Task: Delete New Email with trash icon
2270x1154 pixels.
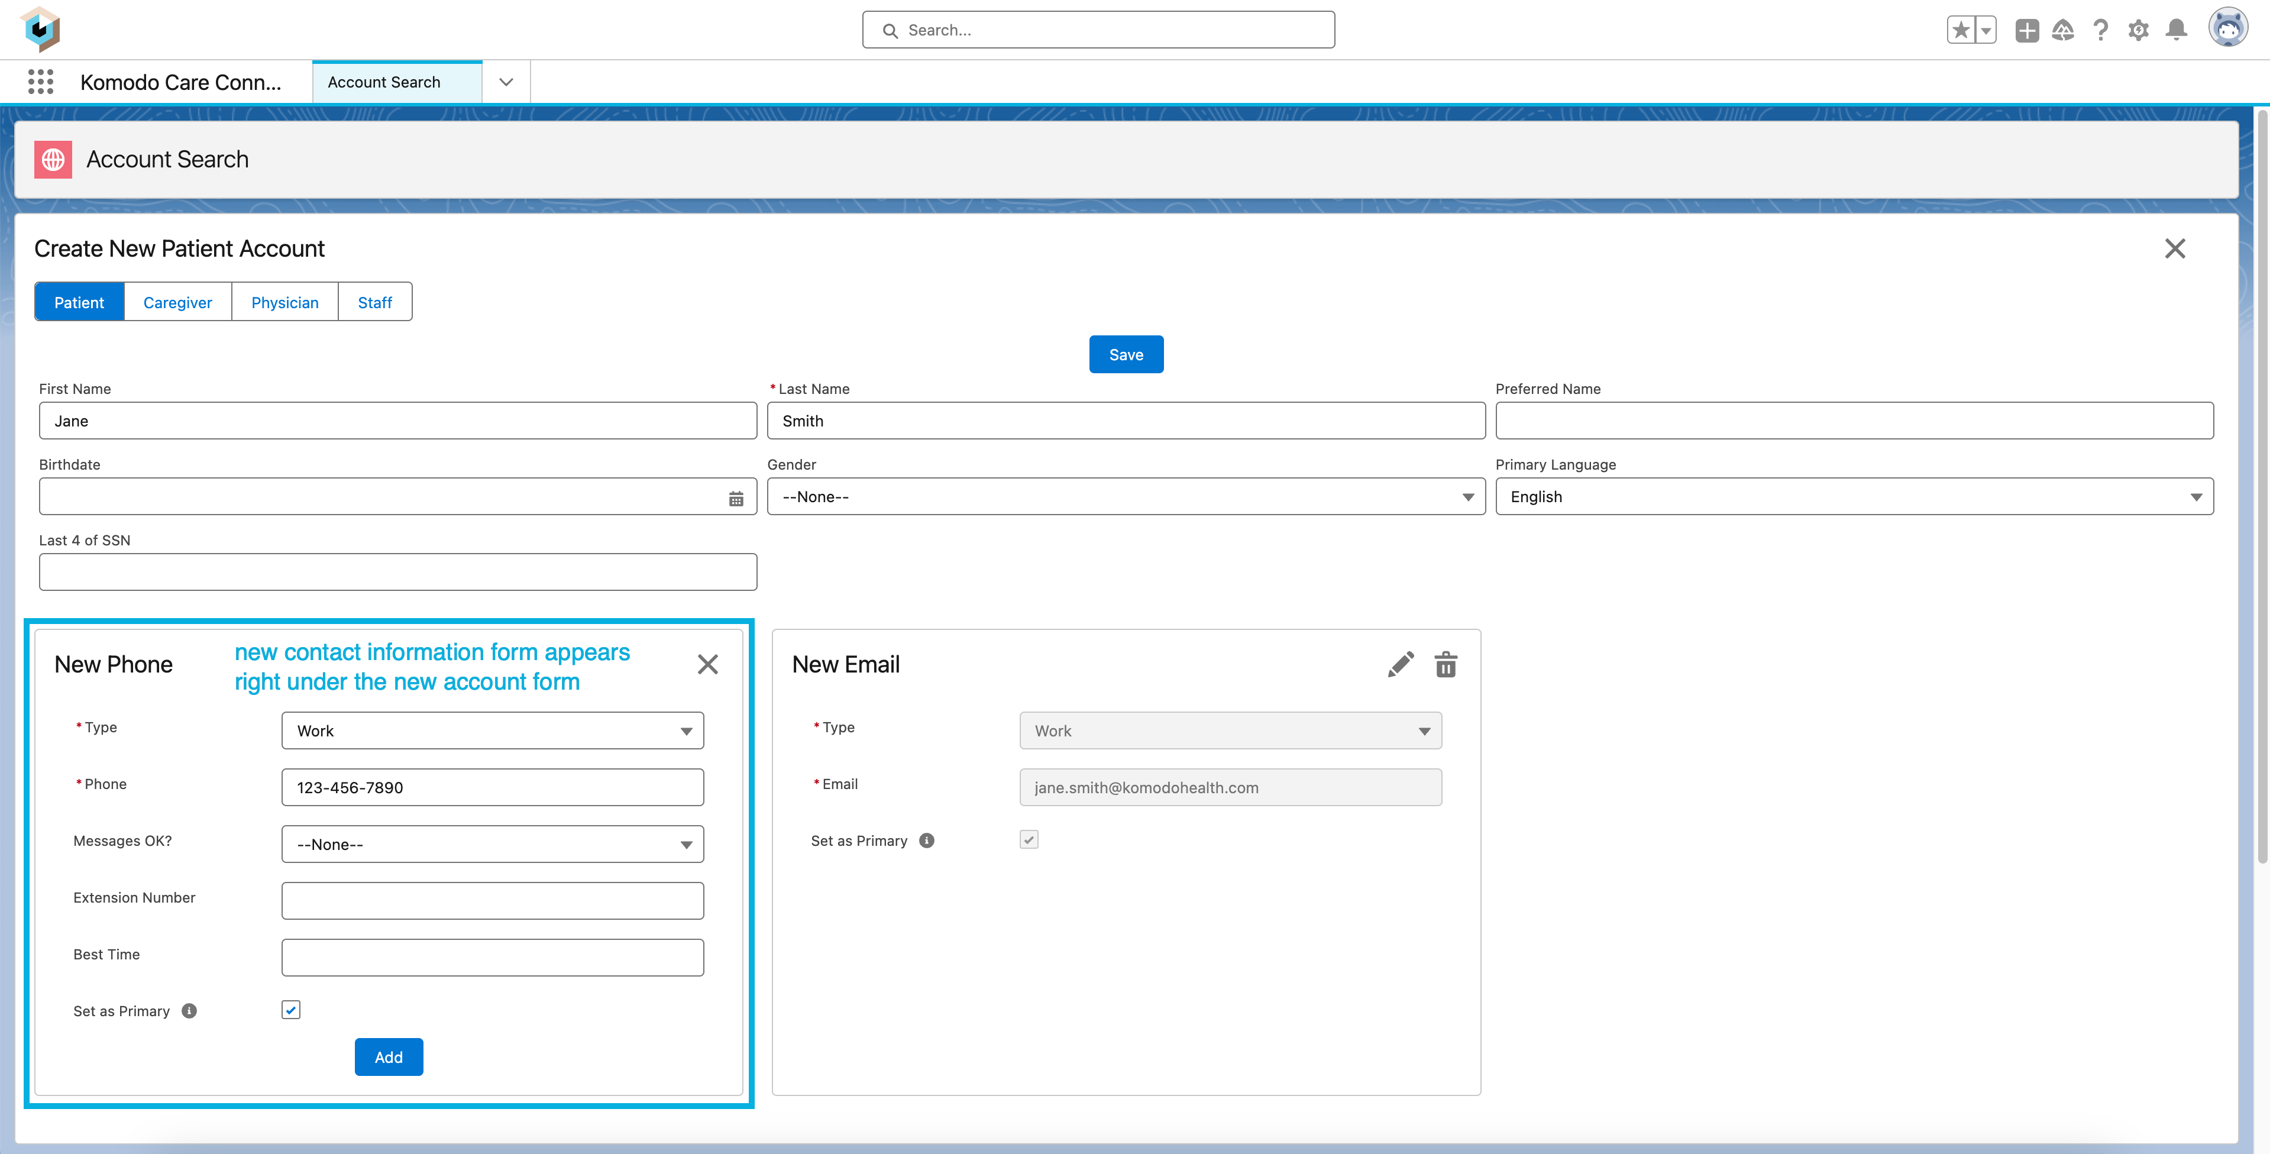Action: (x=1446, y=664)
